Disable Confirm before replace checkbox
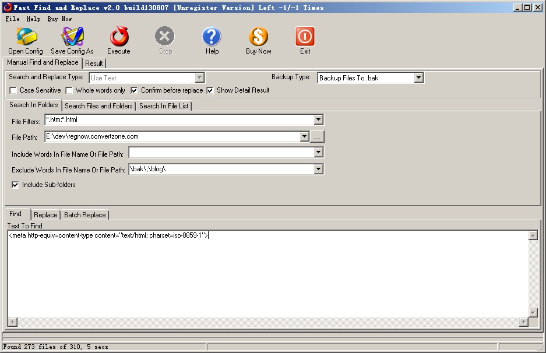Viewport: 546px width, 353px height. (x=135, y=91)
